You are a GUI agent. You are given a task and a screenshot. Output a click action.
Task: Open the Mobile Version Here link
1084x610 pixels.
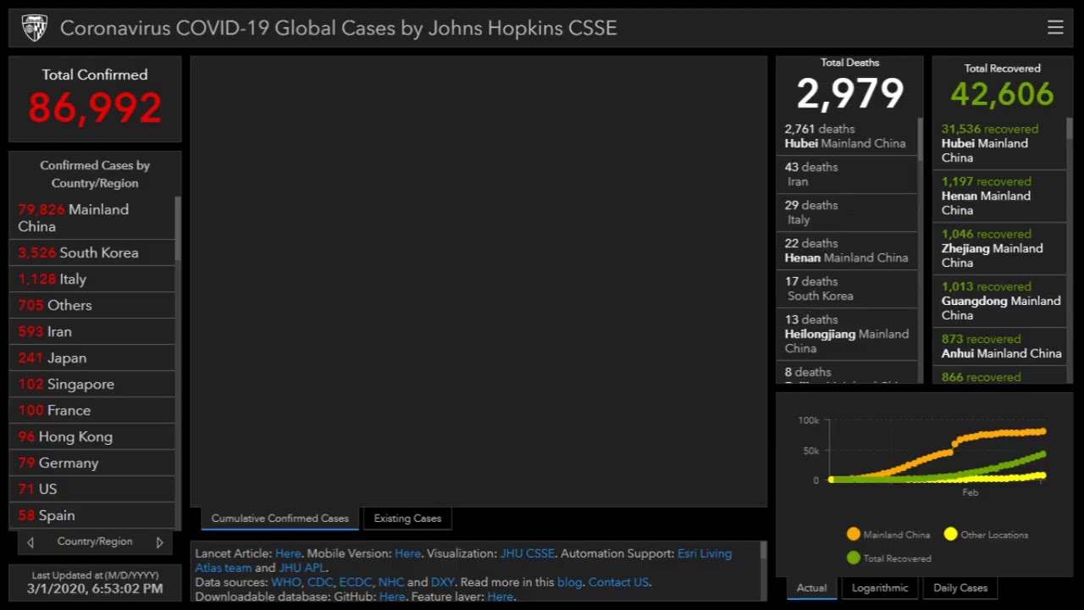(407, 553)
